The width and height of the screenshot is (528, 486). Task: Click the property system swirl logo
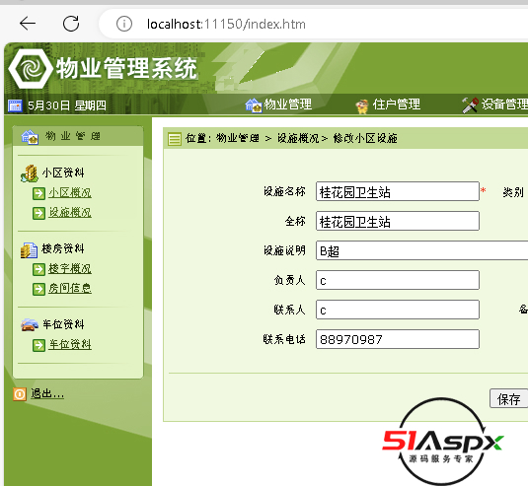pos(31,69)
